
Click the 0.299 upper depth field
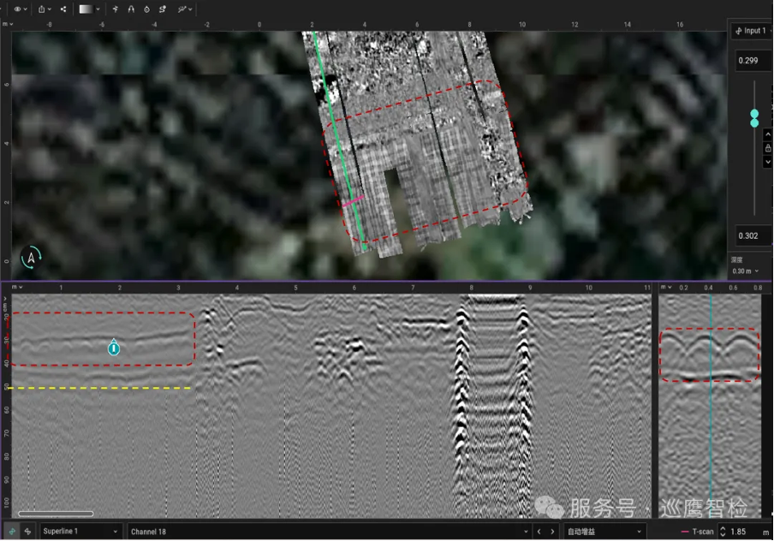coord(751,61)
